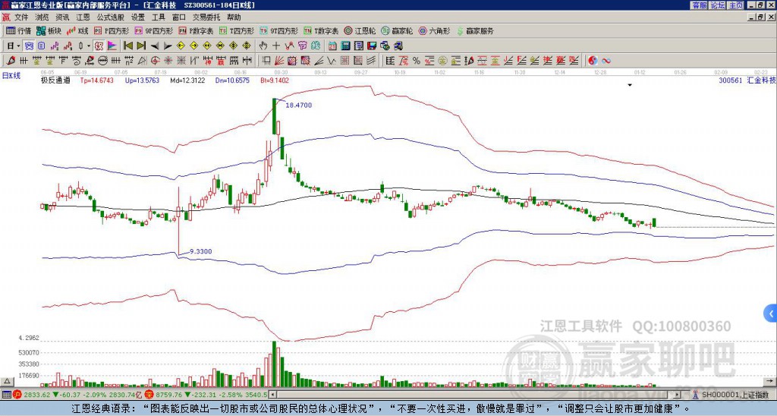Open the 赢家轮 wheel tool
Image resolution: width=777 pixels, height=416 pixels.
point(397,30)
